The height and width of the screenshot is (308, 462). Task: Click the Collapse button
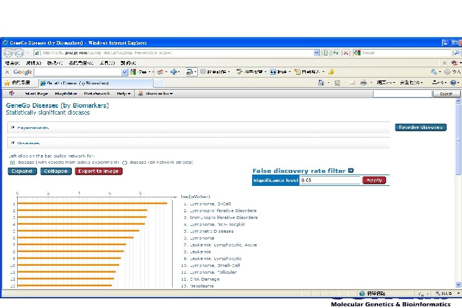[56, 171]
